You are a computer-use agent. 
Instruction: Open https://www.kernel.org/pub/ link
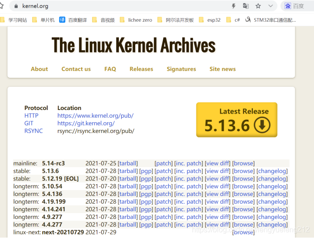tap(96, 115)
